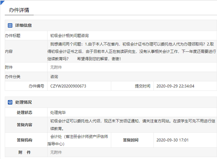Click the 处理情况 section title
The image size is (217, 159).
(x=23, y=102)
